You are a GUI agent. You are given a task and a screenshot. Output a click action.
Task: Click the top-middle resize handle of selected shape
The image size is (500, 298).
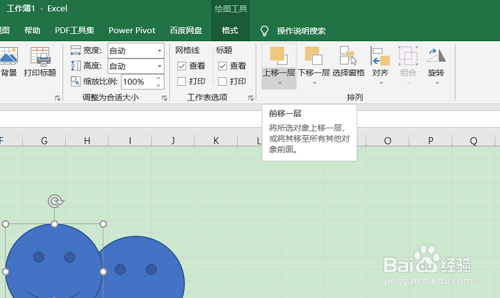(54, 224)
